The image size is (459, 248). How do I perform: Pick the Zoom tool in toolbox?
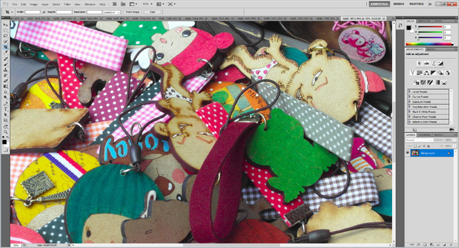[5, 132]
